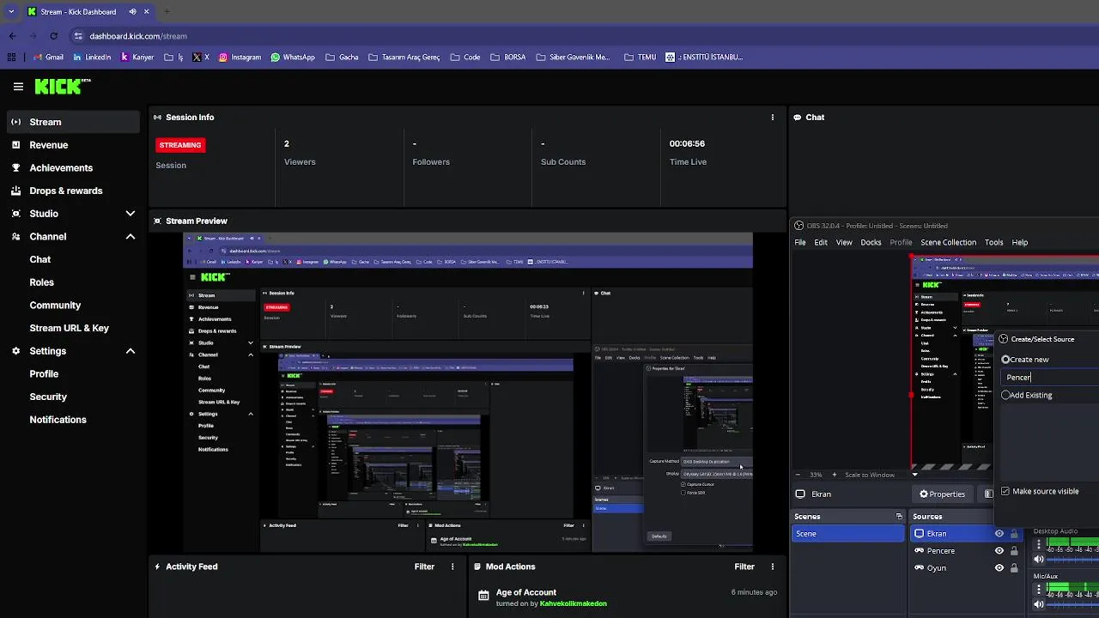The height and width of the screenshot is (618, 1099).
Task: Click the source name field containing Pencer
Action: click(x=1051, y=378)
